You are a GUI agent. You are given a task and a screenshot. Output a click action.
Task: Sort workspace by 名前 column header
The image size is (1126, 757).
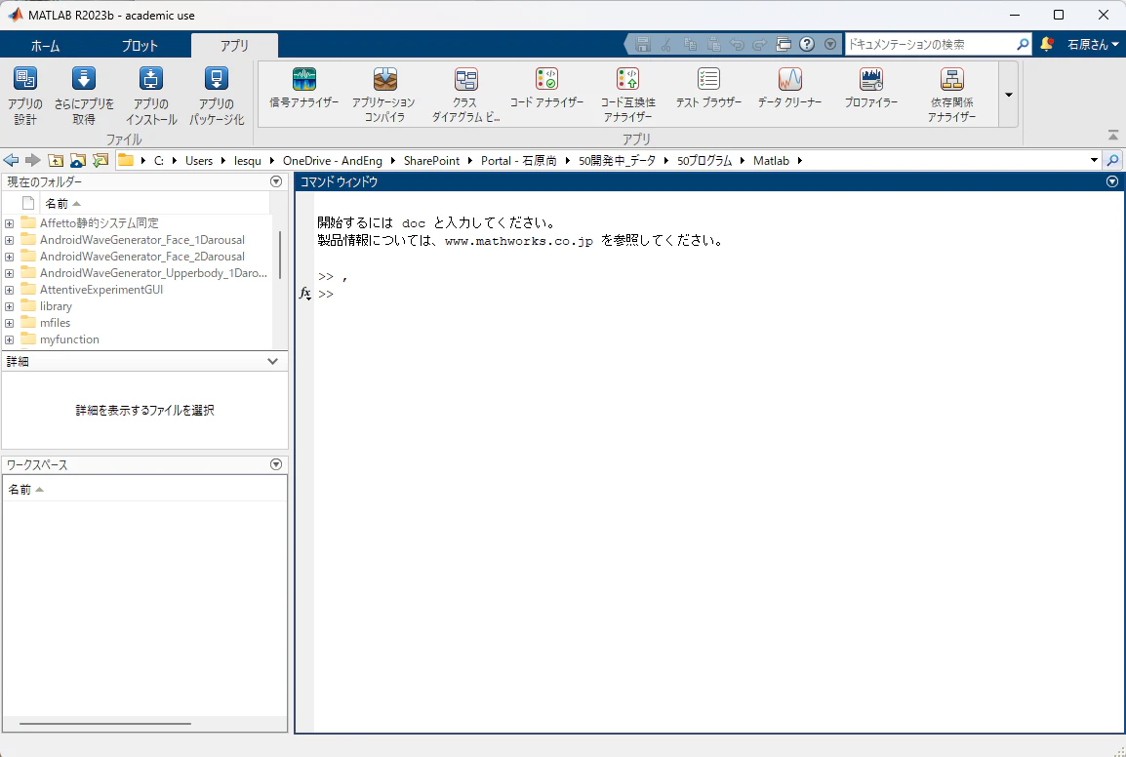coord(25,489)
